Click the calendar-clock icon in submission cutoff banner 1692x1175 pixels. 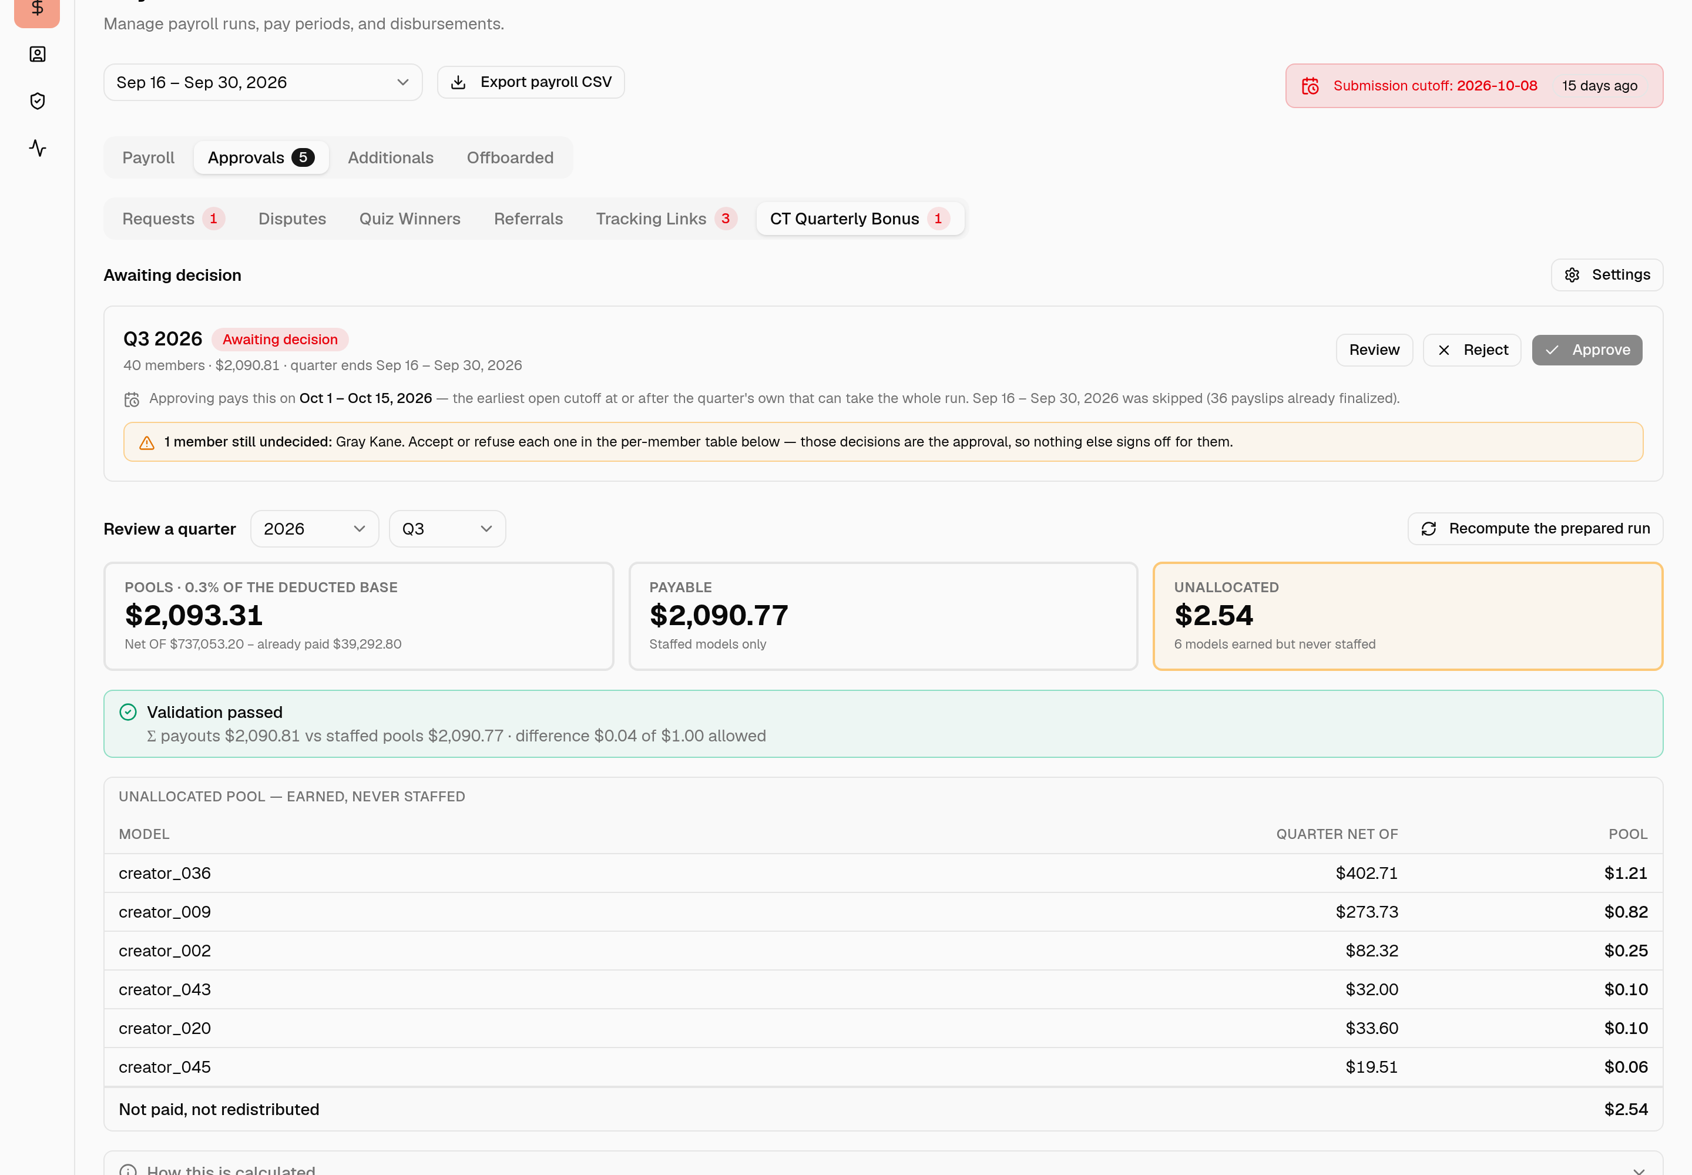tap(1310, 86)
